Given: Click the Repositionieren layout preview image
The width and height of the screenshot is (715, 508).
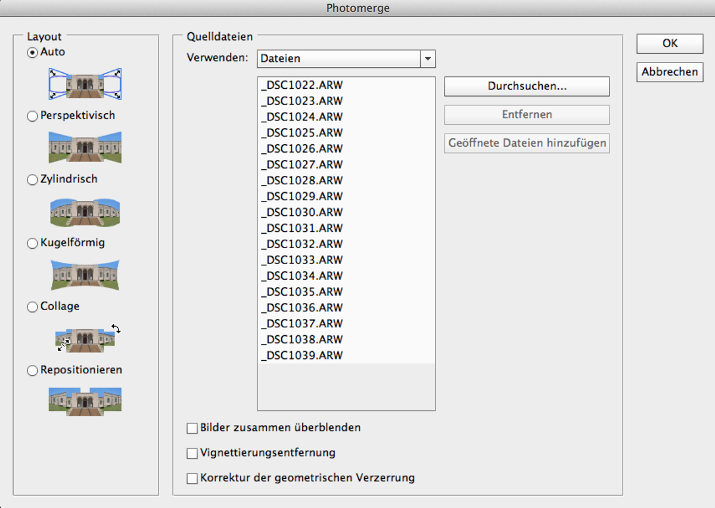Looking at the screenshot, I should pos(85,401).
